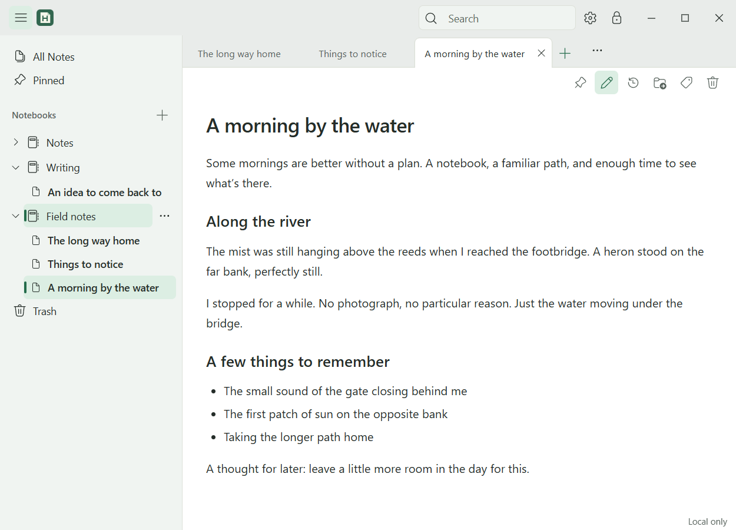Expand the Notes notebook chevron
This screenshot has width=736, height=530.
(15, 142)
